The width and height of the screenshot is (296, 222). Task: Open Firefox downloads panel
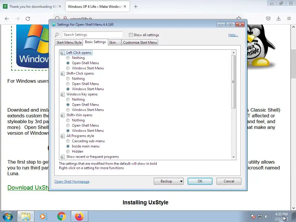click(278, 18)
